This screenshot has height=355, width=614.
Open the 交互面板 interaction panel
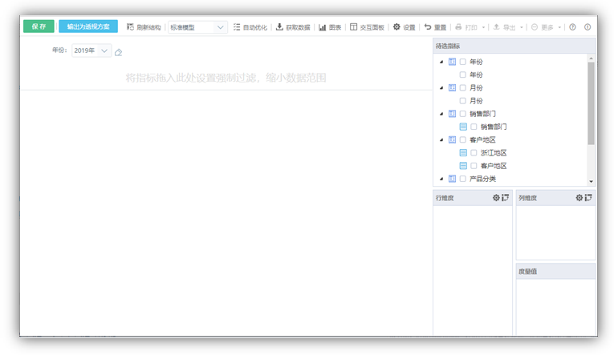(354, 27)
